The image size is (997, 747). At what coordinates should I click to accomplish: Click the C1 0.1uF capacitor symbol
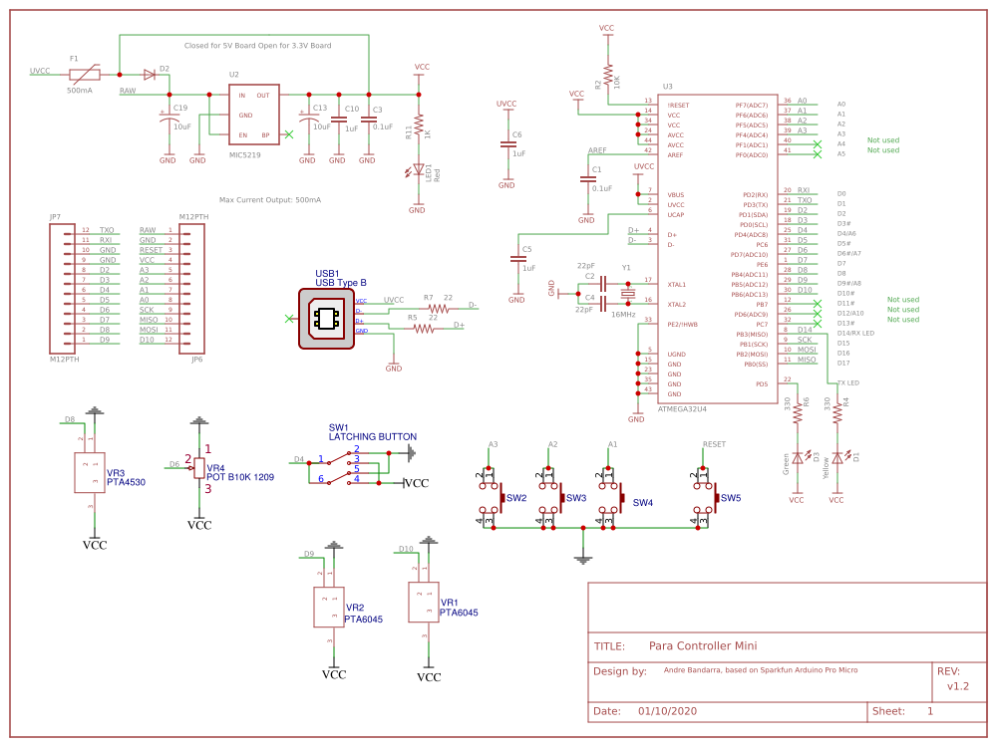coord(587,179)
